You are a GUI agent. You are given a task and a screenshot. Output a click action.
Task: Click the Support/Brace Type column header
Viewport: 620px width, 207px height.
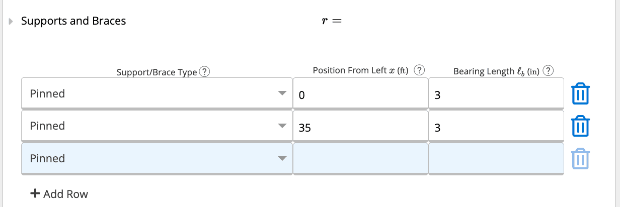(157, 72)
